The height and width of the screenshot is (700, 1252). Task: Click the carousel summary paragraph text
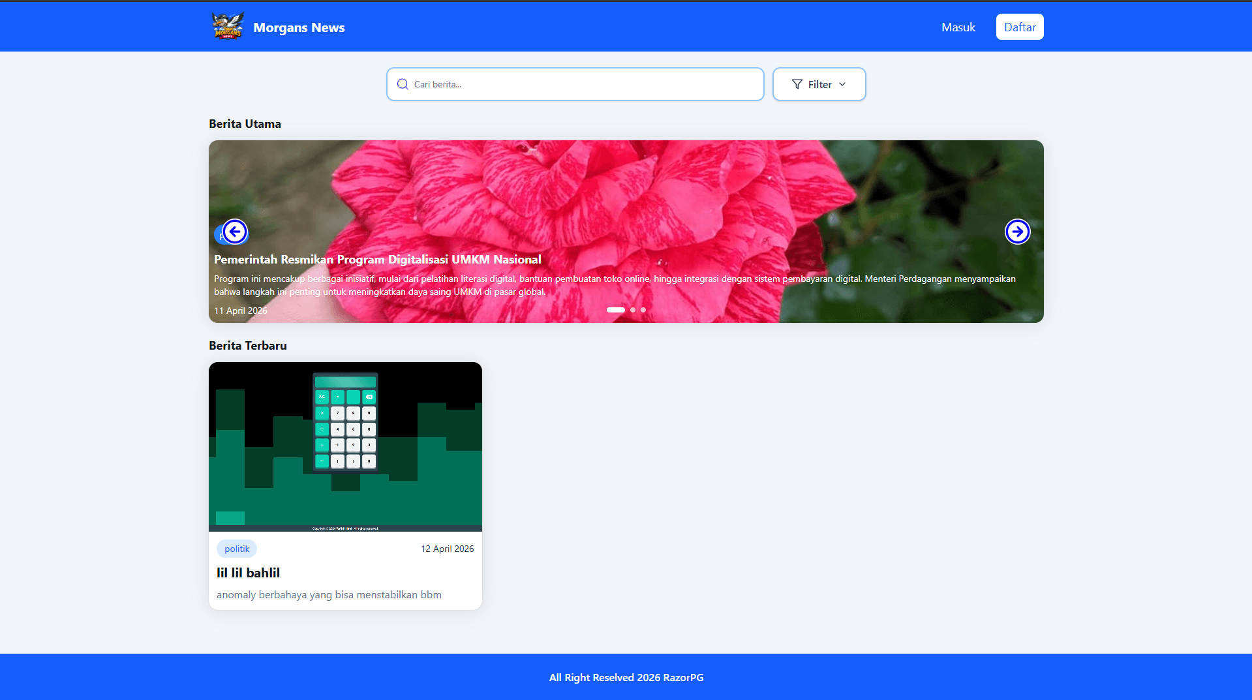click(614, 285)
